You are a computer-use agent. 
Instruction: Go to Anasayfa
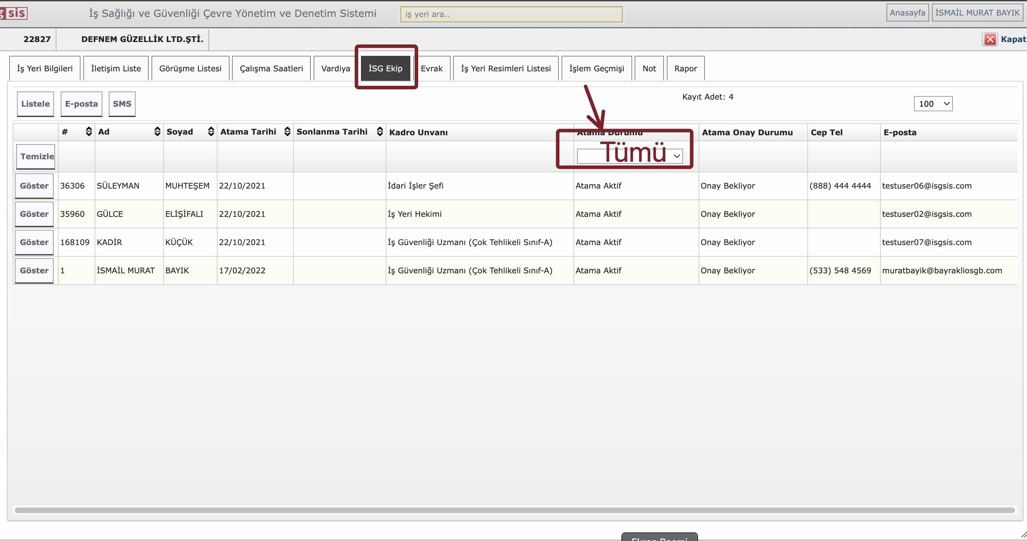coord(907,13)
